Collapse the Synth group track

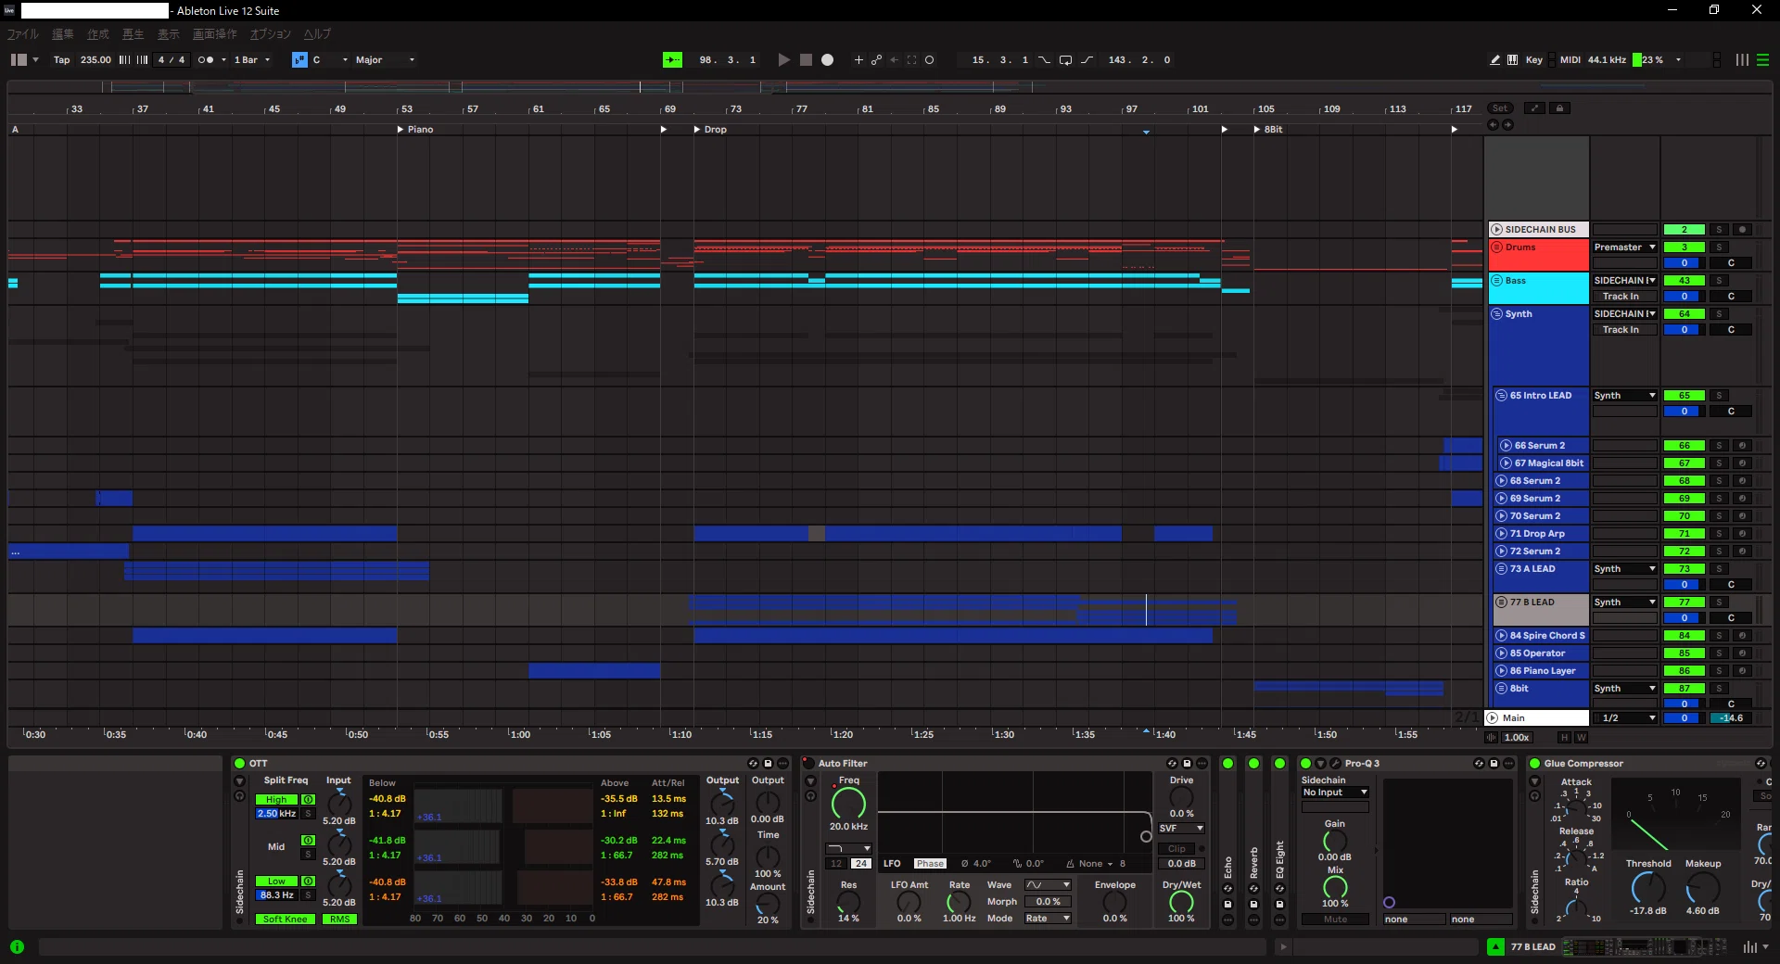pos(1496,314)
